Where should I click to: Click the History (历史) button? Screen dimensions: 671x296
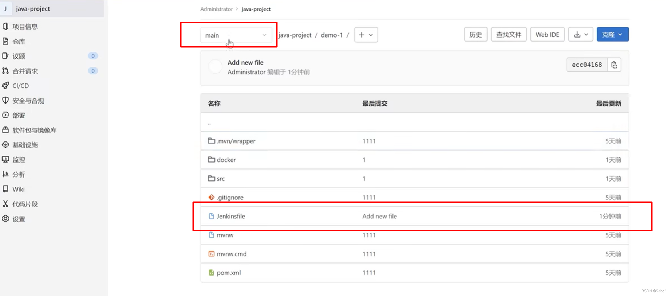click(x=475, y=34)
